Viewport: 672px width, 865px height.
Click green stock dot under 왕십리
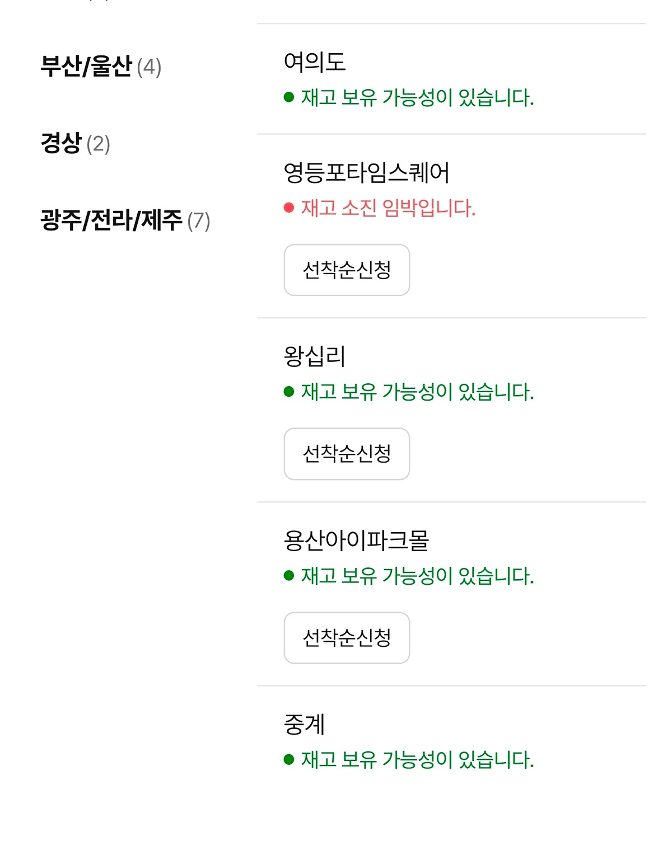[x=289, y=392]
